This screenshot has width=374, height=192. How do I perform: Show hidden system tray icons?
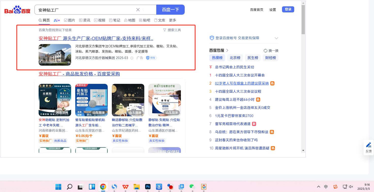point(318,187)
